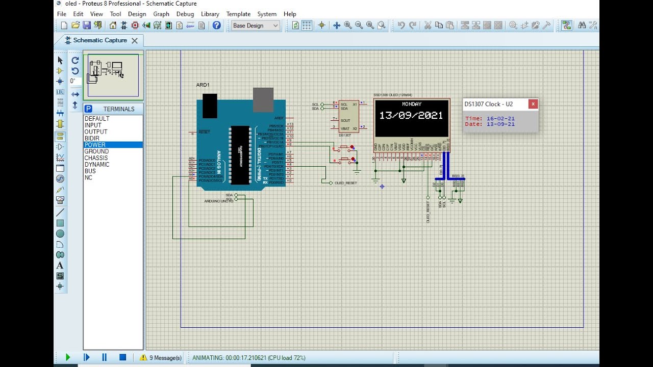Open the Library menu
The image size is (653, 367).
[210, 14]
